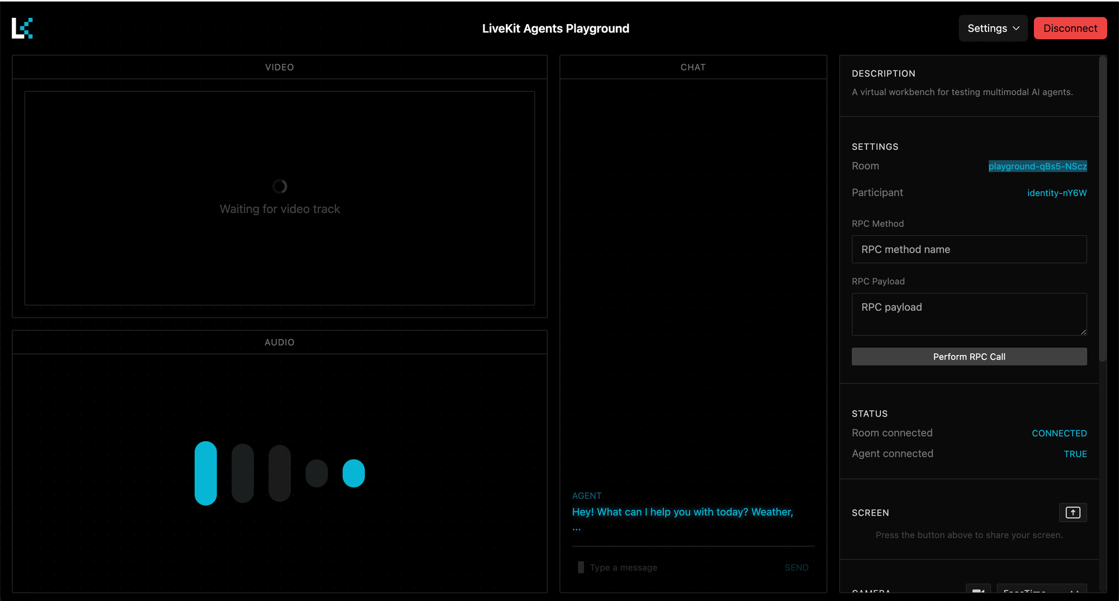Viewport: 1119px width, 601px height.
Task: Click the SCREEN section heading
Action: pos(870,513)
